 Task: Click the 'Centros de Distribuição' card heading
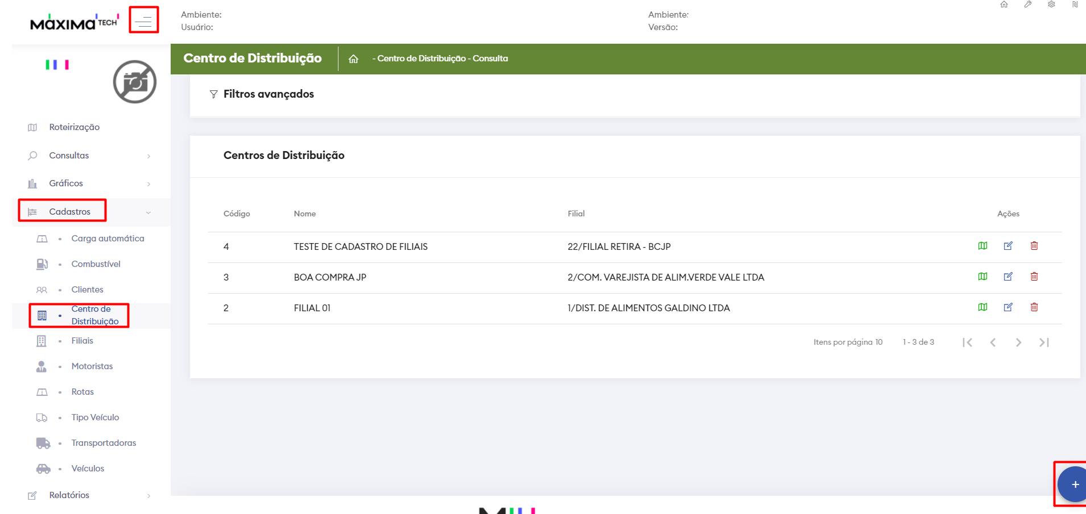click(284, 156)
